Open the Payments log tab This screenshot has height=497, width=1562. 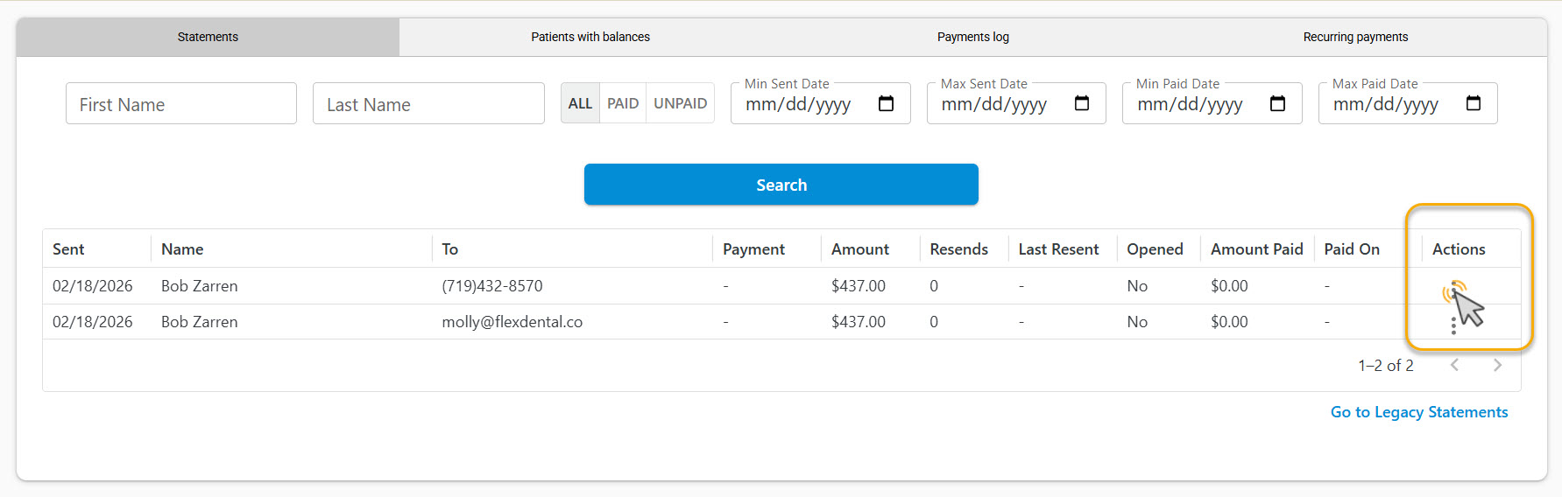click(x=973, y=37)
